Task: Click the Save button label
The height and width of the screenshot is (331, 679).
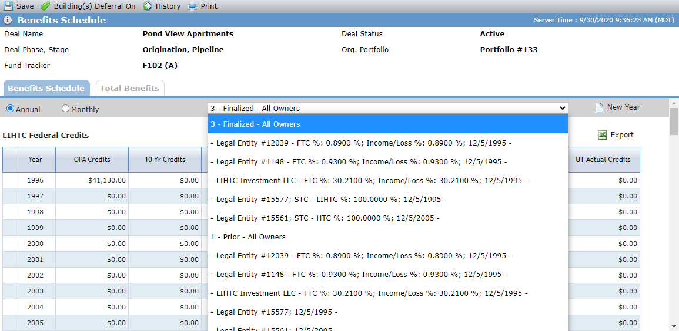Action: (25, 6)
